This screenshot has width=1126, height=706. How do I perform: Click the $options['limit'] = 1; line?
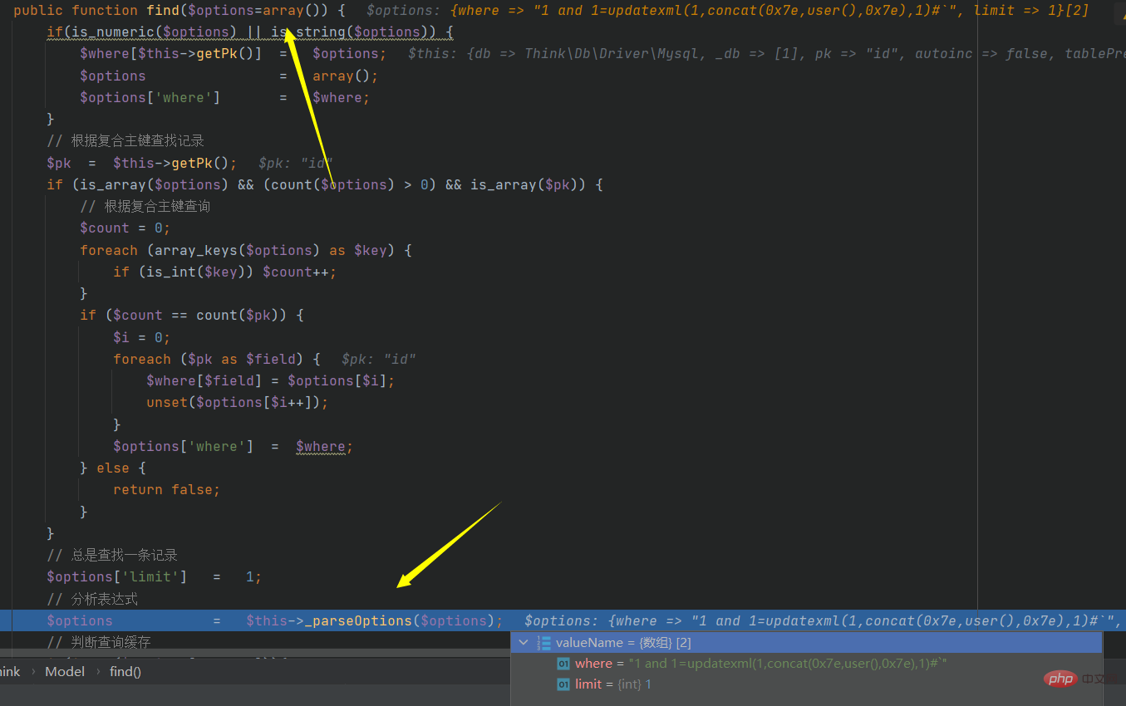click(154, 576)
